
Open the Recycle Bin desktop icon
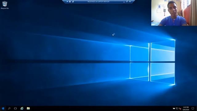click(5, 5)
